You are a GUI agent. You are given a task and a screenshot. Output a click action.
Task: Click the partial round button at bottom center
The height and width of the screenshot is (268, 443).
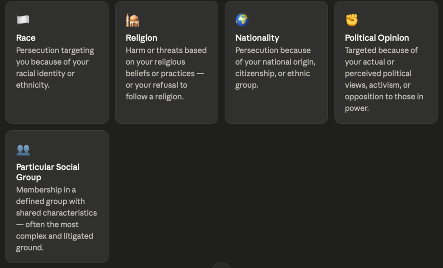tap(221, 265)
